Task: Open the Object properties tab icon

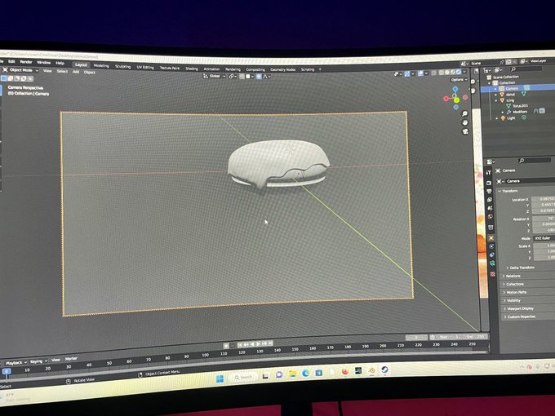Action: pos(491,238)
